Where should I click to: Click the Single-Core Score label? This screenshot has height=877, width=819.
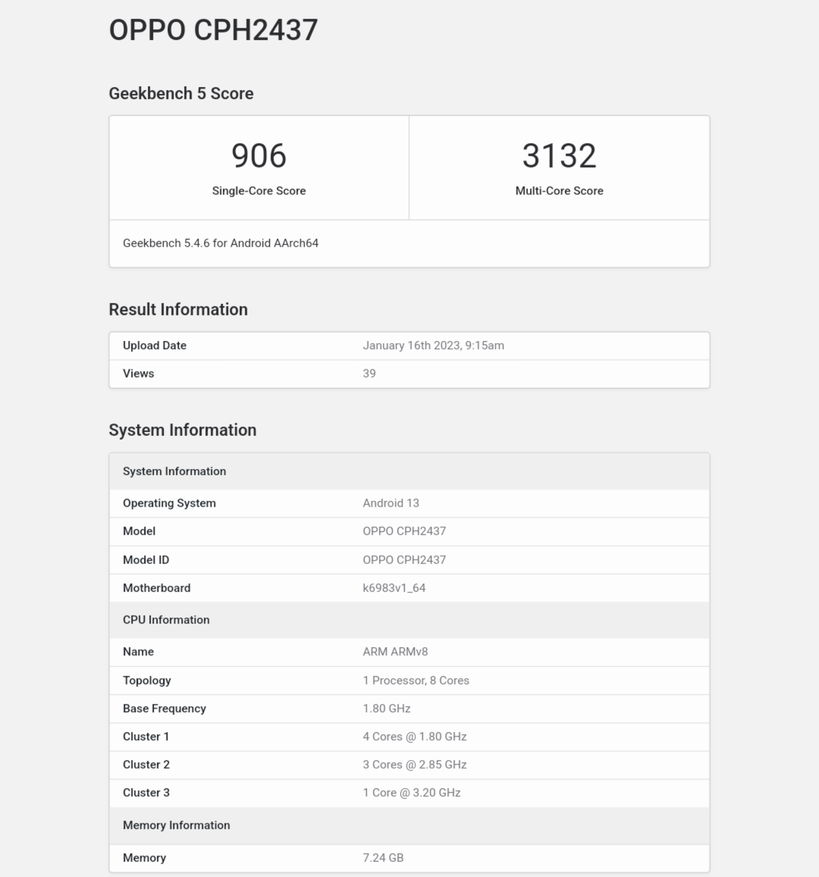tap(259, 191)
